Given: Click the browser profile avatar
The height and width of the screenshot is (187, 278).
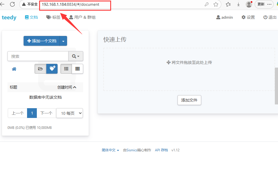Looking at the screenshot, I should click(x=249, y=4).
